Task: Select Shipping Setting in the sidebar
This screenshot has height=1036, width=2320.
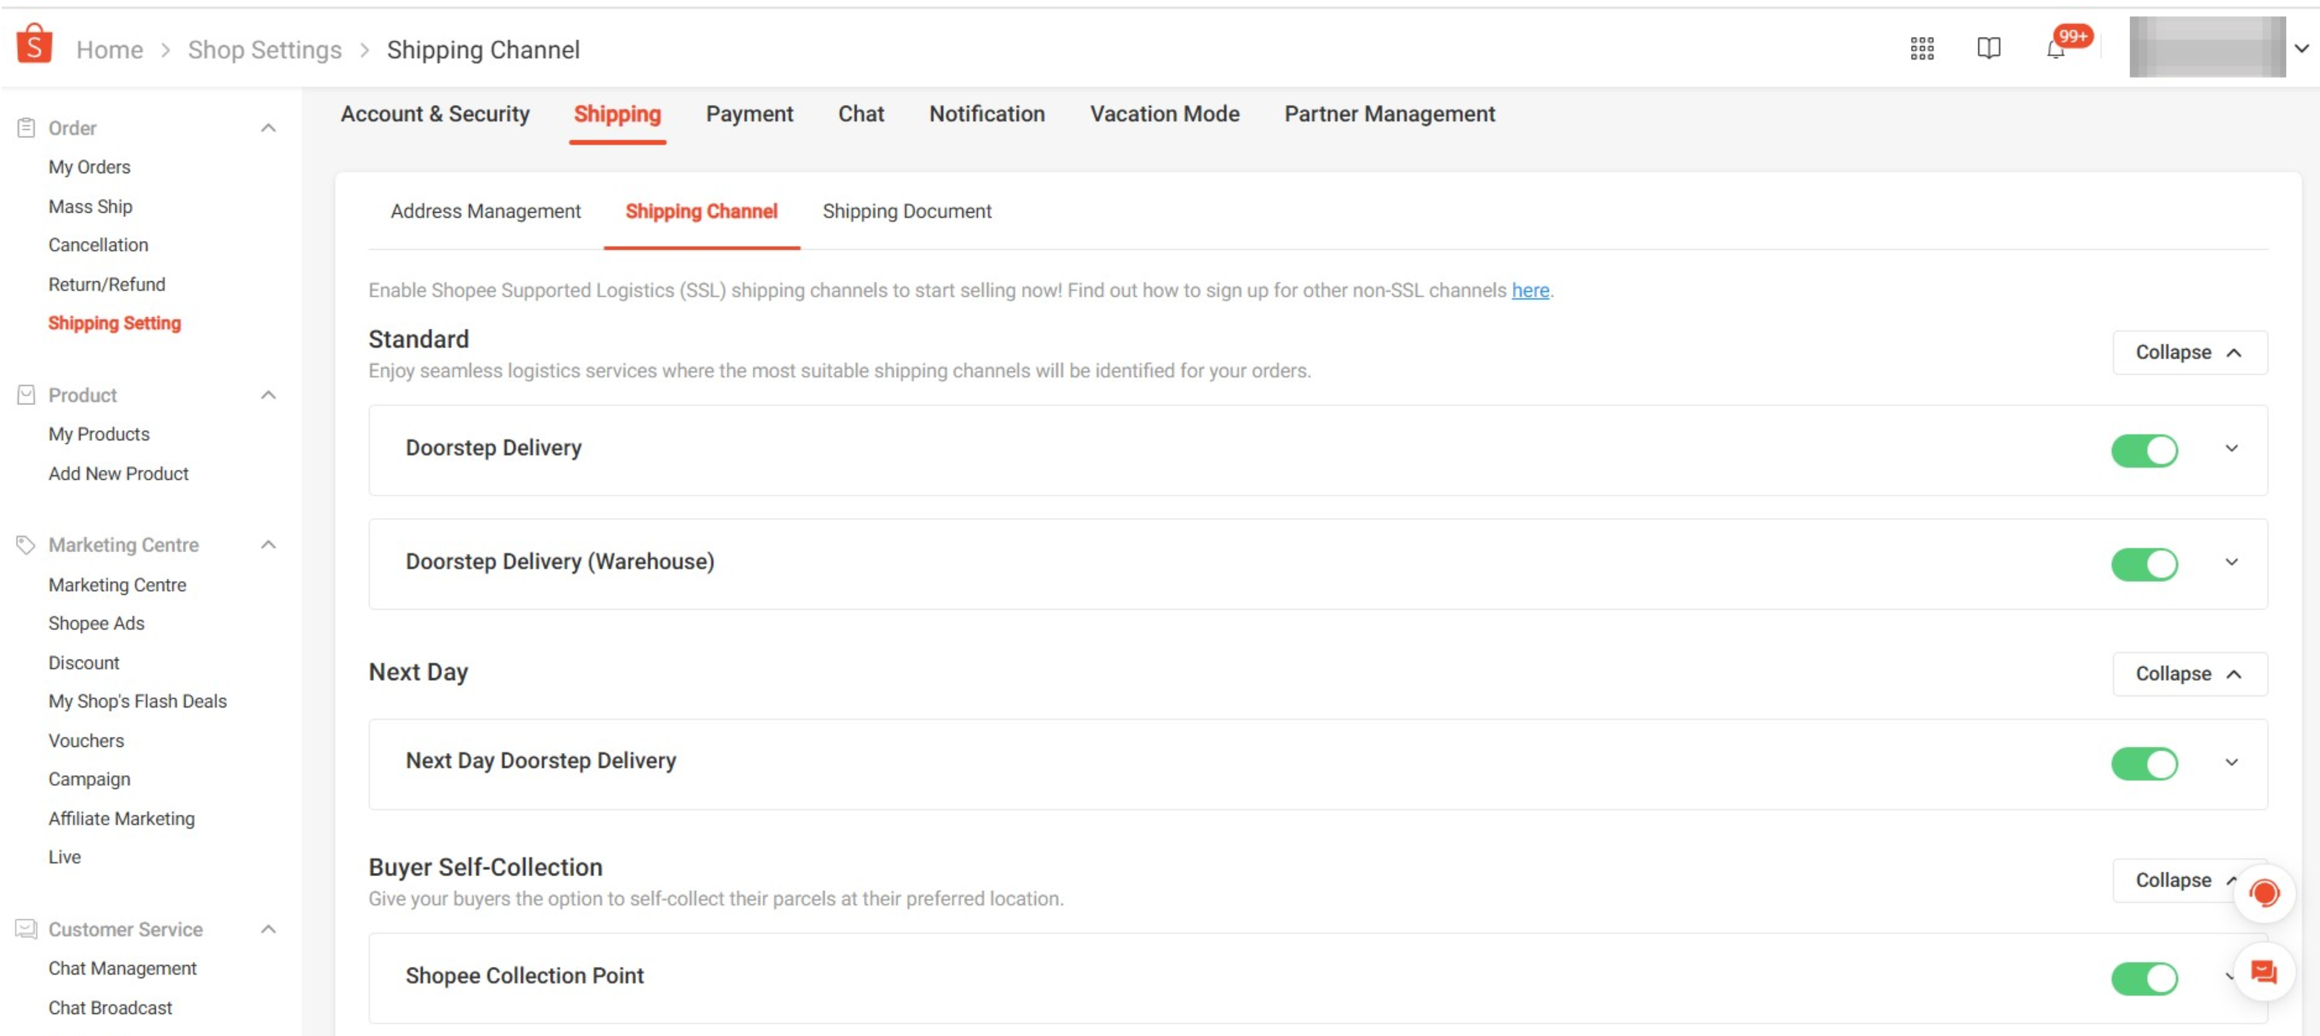Action: pyautogui.click(x=115, y=322)
